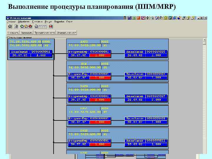Click material code 71.00.5603.100.00
Image resolution: width=212 pixels, height=159 pixels.
tap(85, 45)
